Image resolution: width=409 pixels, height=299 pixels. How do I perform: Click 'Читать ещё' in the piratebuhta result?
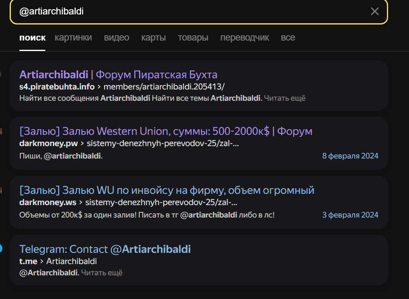coord(284,98)
